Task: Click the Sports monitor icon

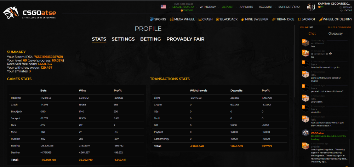Action: (152, 19)
